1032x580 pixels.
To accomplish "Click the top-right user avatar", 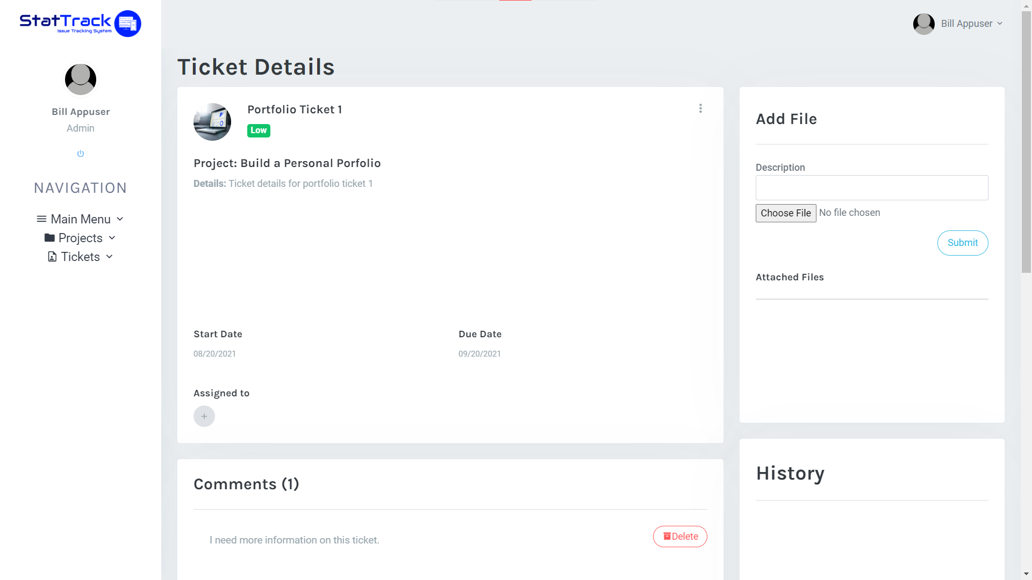I will pos(924,24).
